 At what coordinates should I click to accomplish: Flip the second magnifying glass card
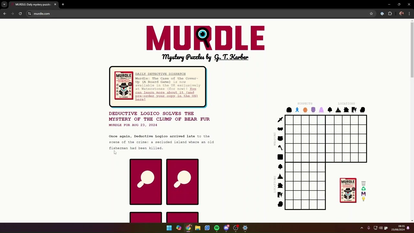pos(182,182)
